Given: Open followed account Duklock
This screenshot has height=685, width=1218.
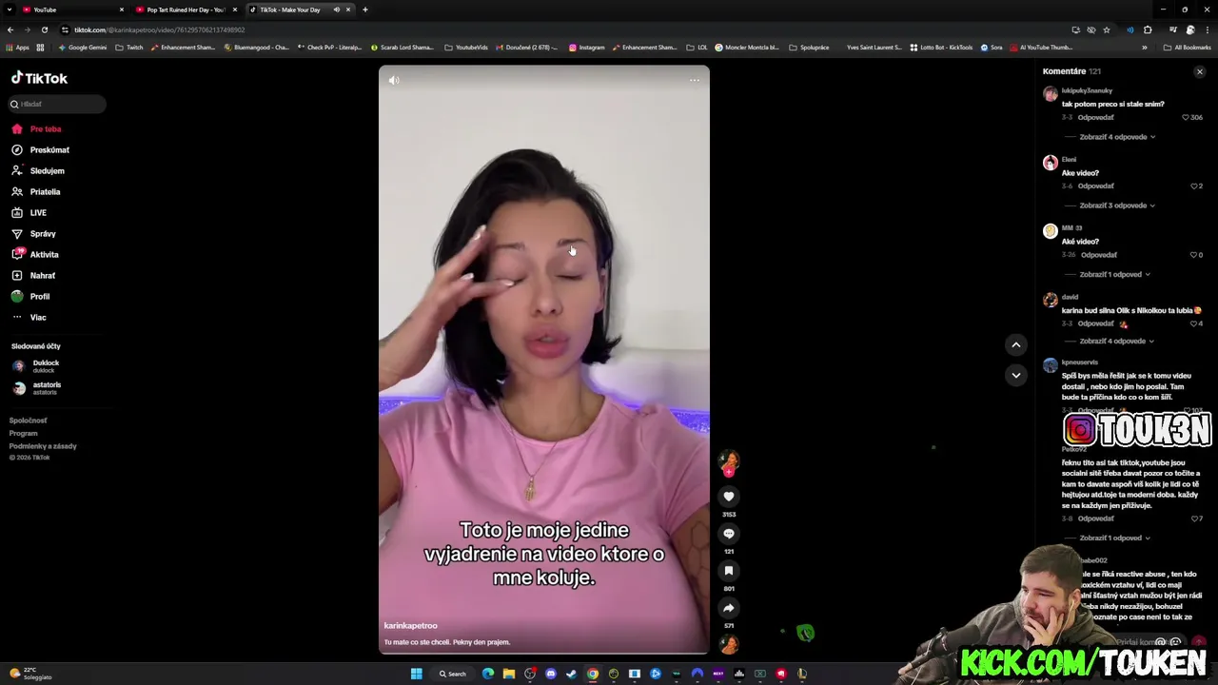Looking at the screenshot, I should tap(45, 365).
